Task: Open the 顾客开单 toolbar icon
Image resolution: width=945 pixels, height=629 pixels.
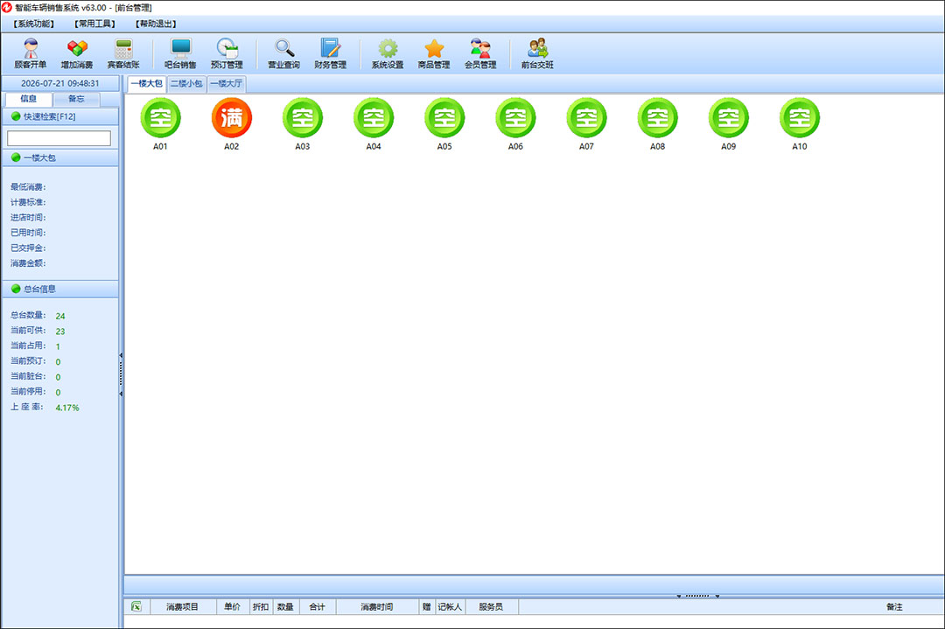Action: pyautogui.click(x=30, y=53)
